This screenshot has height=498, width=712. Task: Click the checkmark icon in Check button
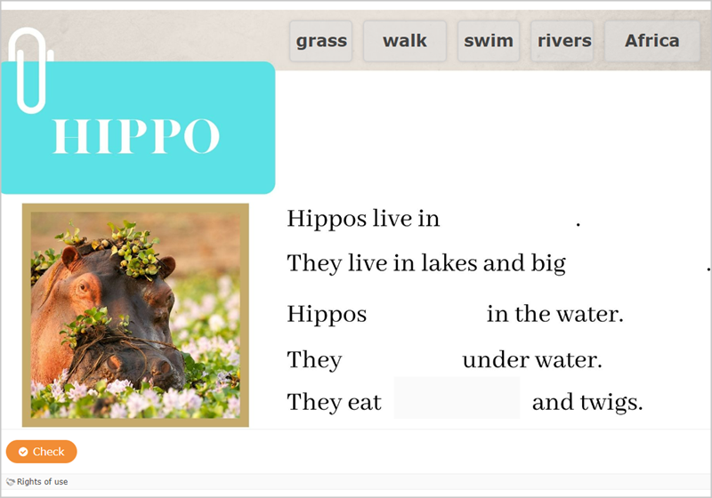coord(23,452)
